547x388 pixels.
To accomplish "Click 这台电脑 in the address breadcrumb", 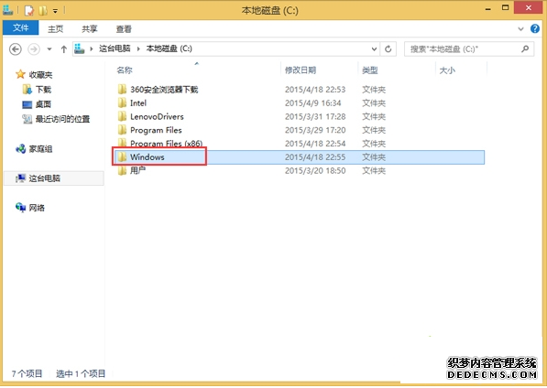I will click(x=115, y=48).
